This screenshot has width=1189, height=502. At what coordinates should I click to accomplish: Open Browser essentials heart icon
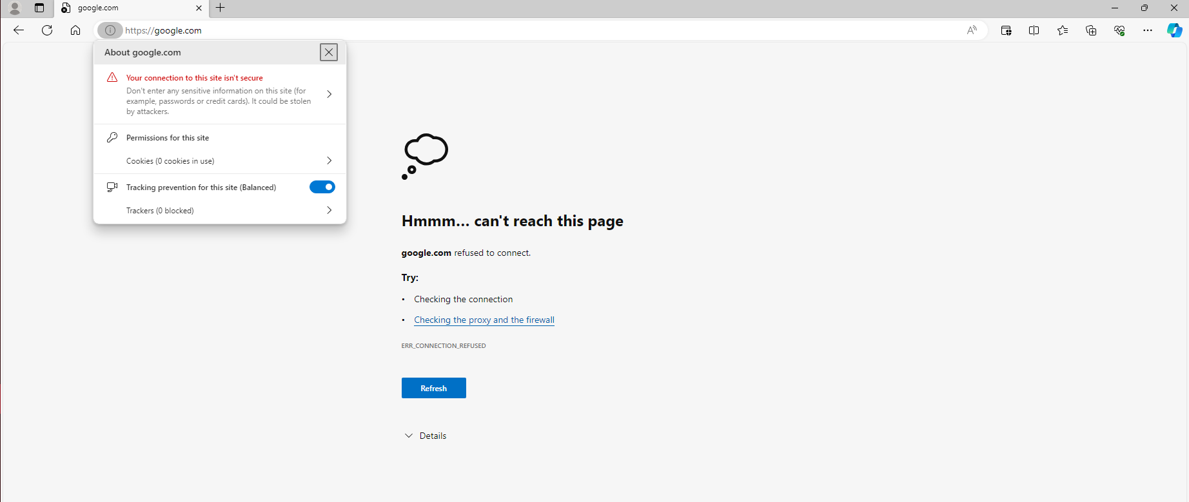click(1119, 30)
